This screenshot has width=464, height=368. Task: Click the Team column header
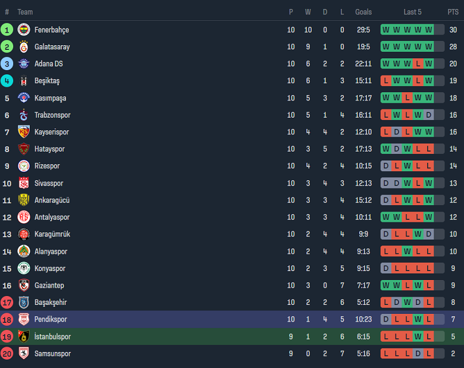[x=25, y=12]
